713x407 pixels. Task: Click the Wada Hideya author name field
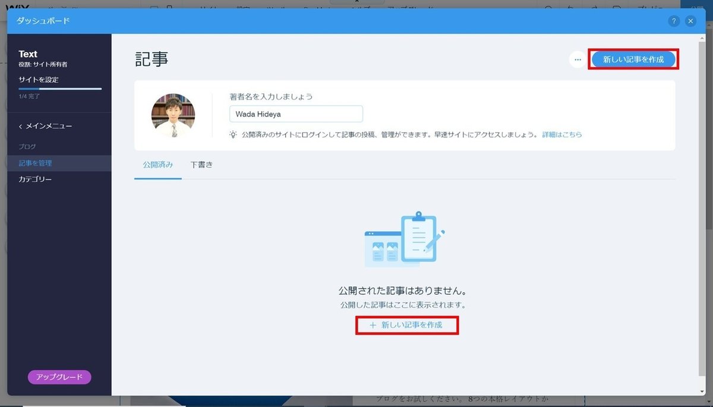[295, 113]
